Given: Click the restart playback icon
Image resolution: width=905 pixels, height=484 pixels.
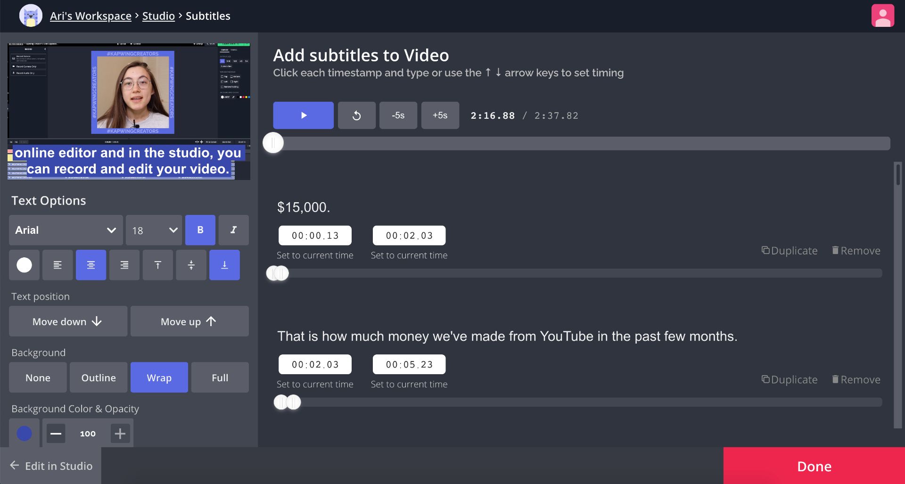Looking at the screenshot, I should (x=357, y=115).
